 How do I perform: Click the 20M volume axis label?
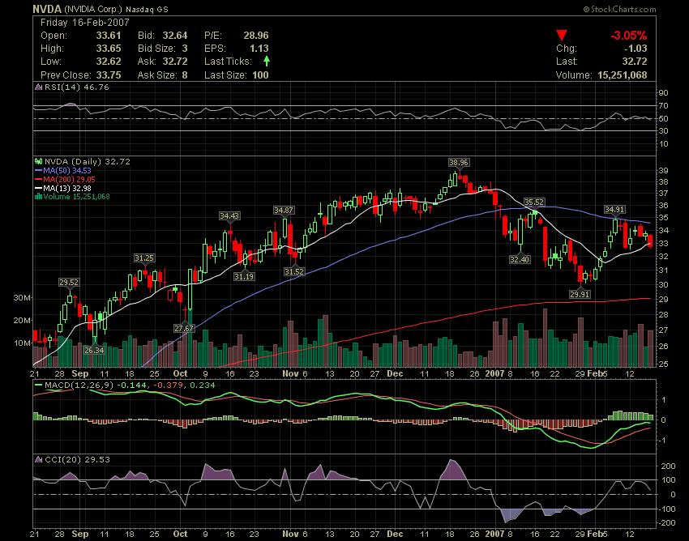(x=22, y=320)
